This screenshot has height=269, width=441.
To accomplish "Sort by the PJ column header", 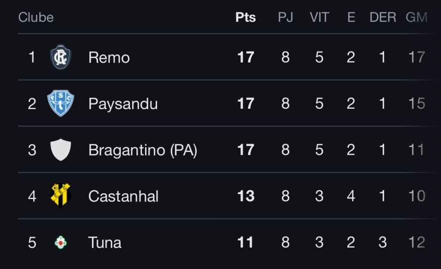I will (286, 17).
